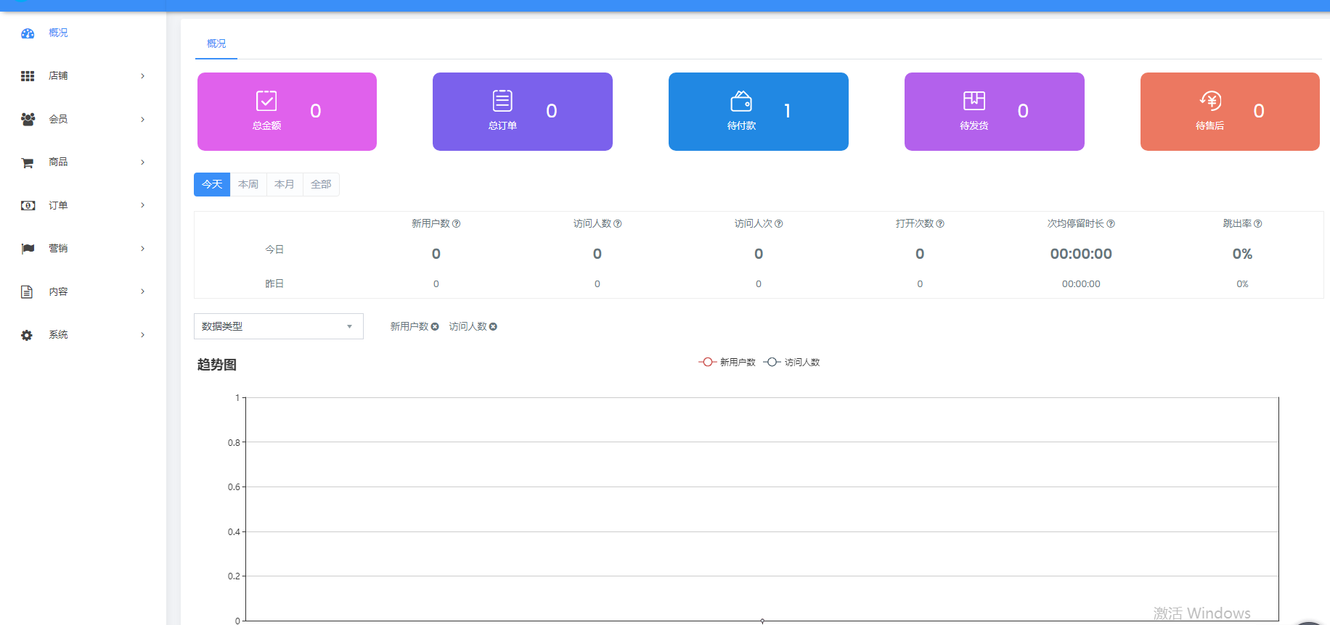Select the 概况 tab at top
Screen dimensions: 1330x625
coord(216,44)
